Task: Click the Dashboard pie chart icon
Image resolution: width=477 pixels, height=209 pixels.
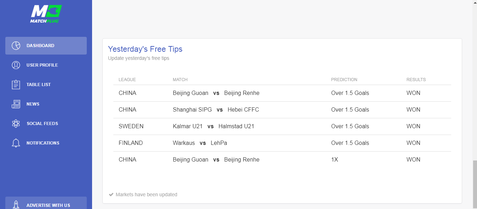Action: [16, 46]
